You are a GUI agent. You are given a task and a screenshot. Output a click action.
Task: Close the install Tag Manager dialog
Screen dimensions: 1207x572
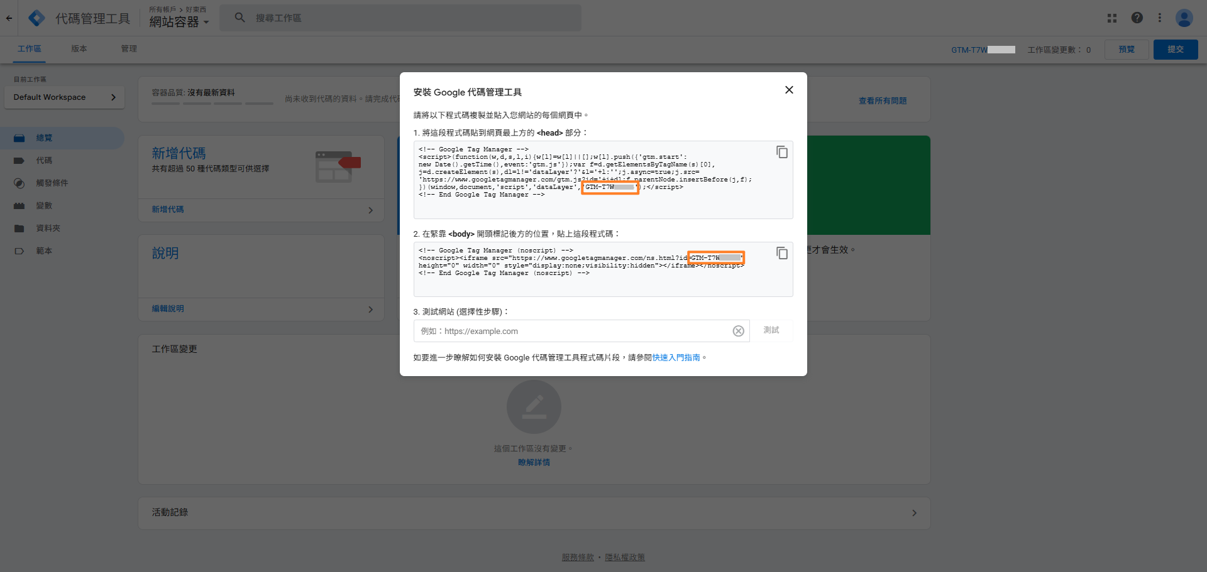pos(789,90)
